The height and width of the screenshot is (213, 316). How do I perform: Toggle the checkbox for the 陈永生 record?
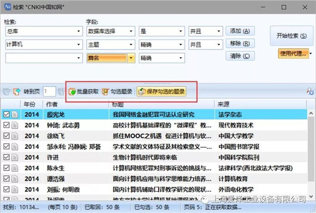6,168
